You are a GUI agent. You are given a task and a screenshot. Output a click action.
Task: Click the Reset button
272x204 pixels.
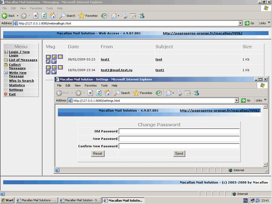(97, 153)
